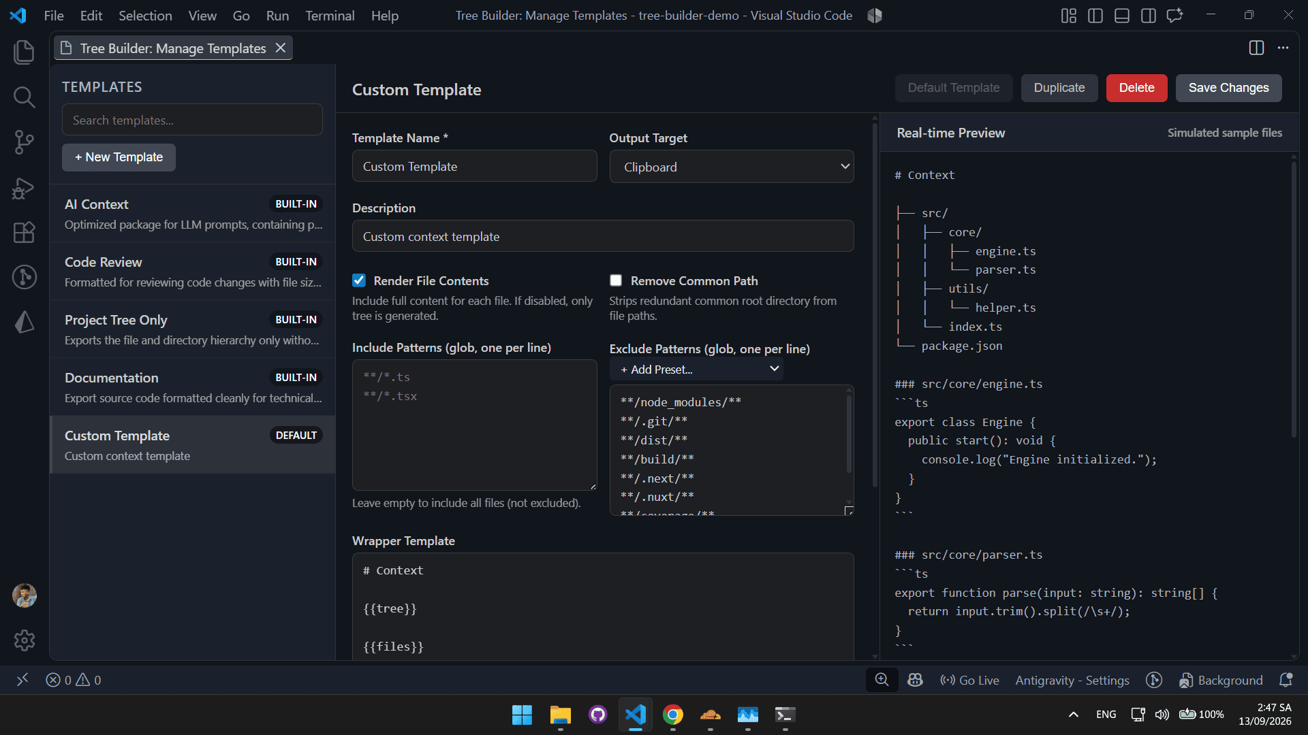Image resolution: width=1308 pixels, height=735 pixels.
Task: Check Remove Common Path option
Action: tap(616, 280)
